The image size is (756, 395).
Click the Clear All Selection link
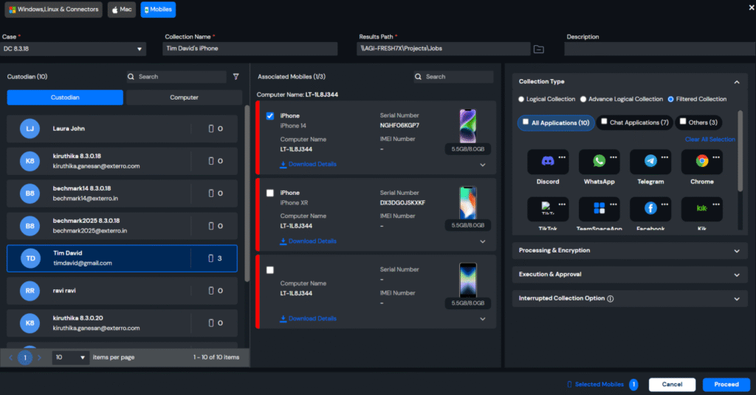[709, 140]
